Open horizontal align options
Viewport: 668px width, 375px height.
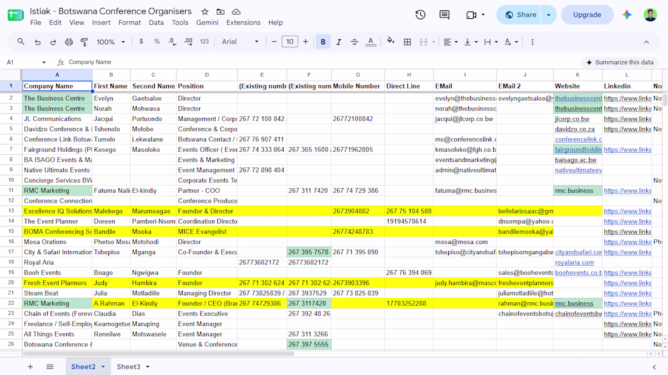tap(451, 42)
